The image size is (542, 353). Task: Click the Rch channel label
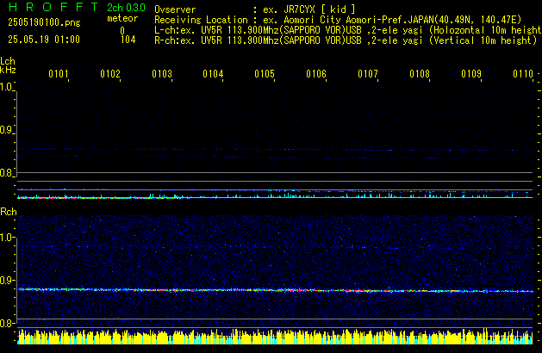pos(9,212)
